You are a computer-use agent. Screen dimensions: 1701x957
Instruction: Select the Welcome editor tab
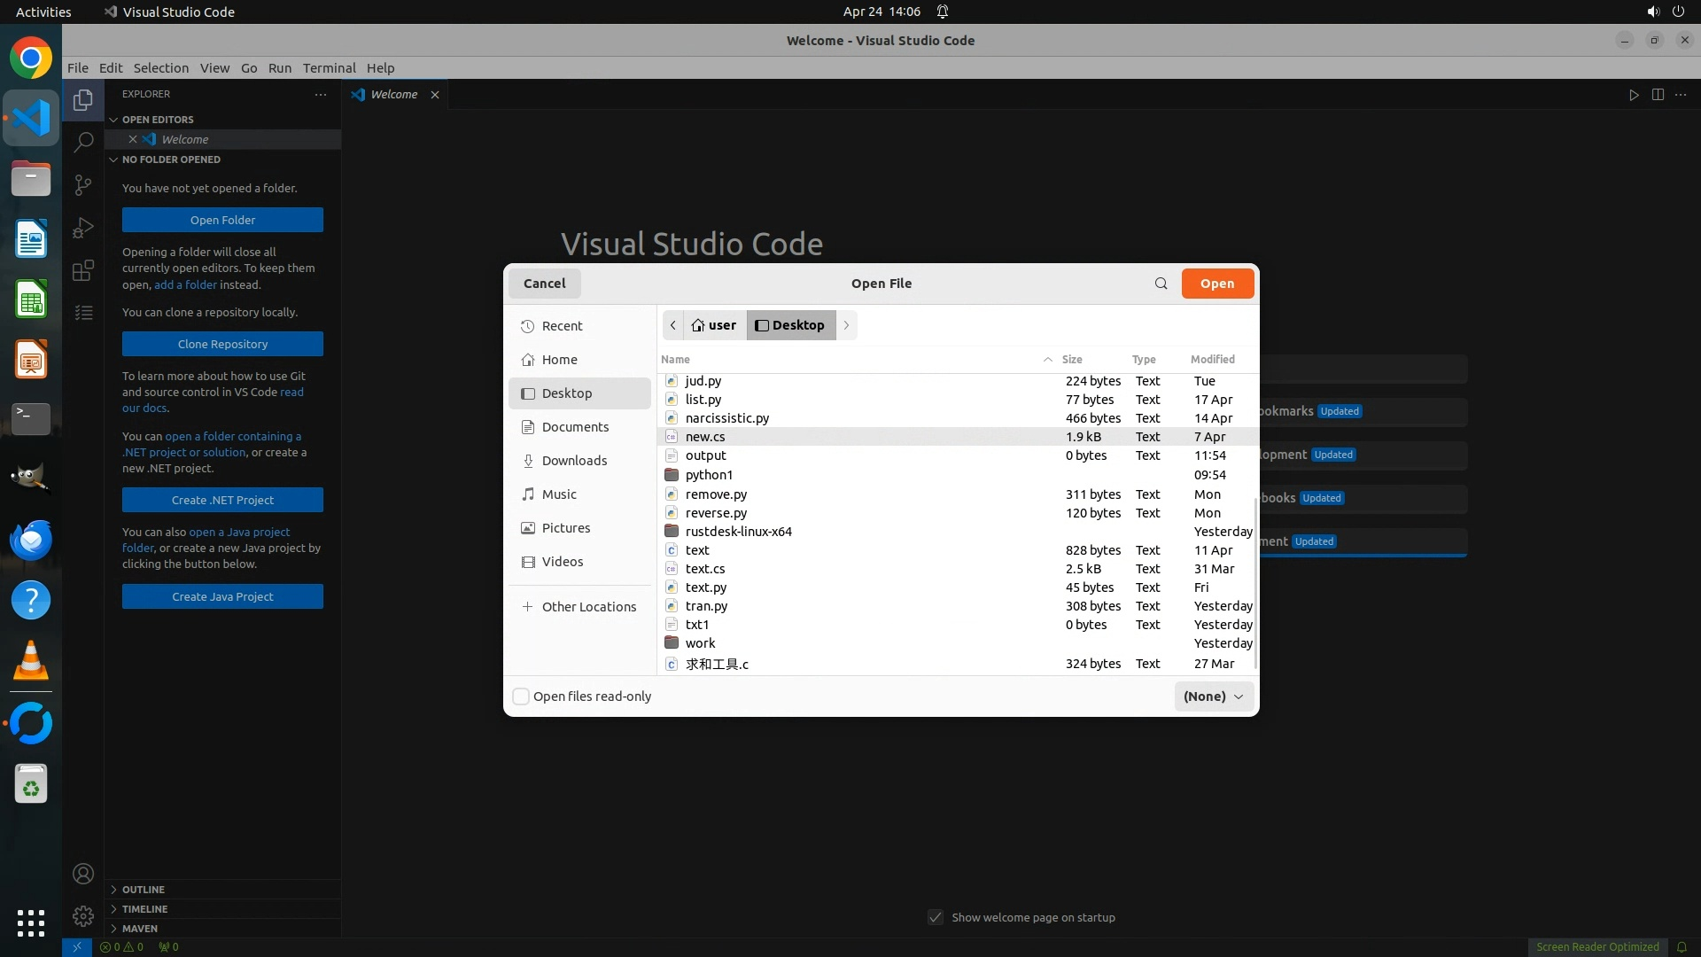[x=393, y=95]
